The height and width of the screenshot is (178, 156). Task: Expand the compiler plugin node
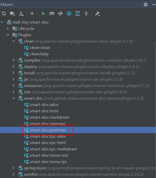click(x=13, y=60)
